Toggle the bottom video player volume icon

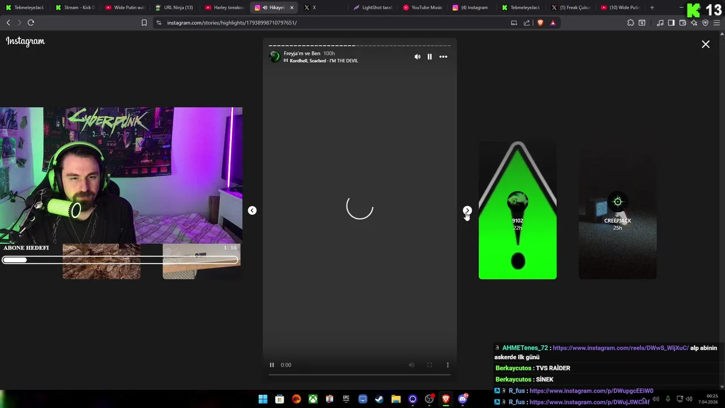coord(412,365)
